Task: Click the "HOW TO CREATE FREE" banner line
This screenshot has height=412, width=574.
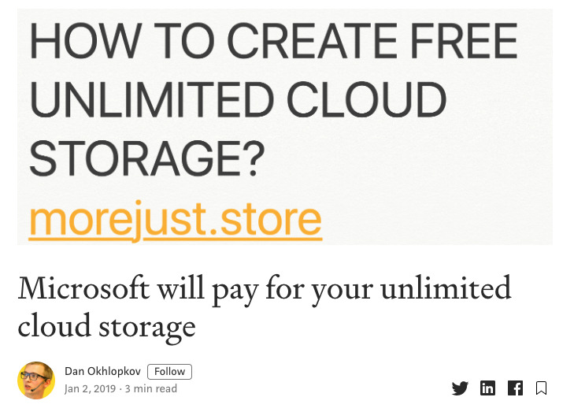Action: (273, 41)
